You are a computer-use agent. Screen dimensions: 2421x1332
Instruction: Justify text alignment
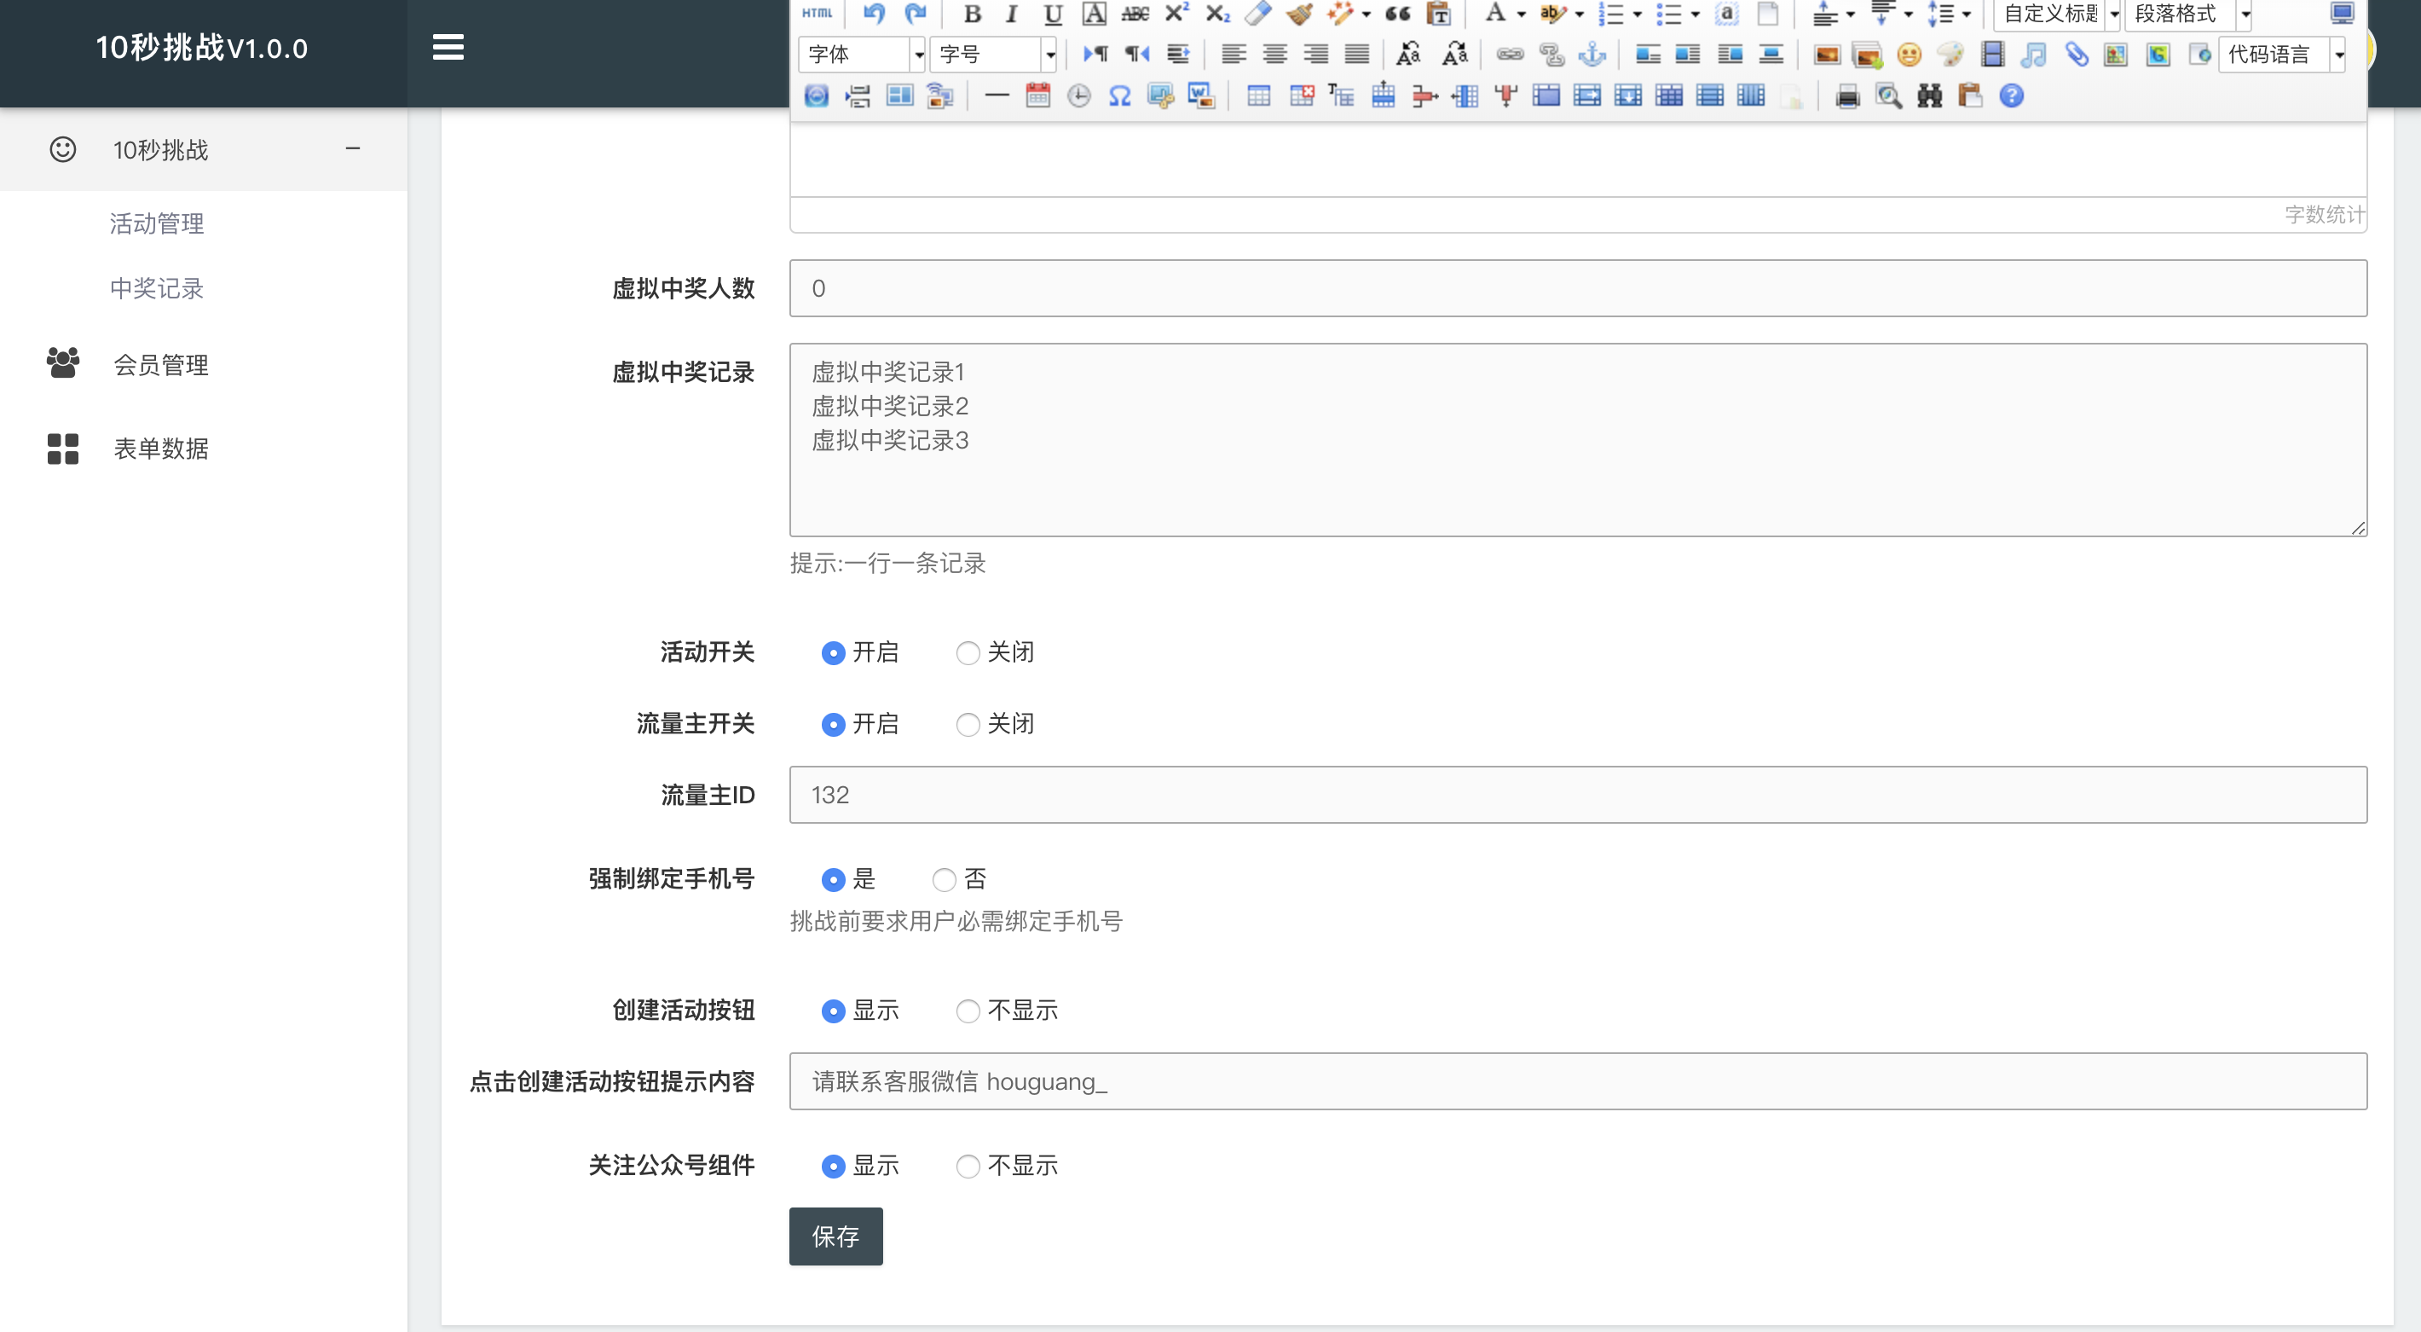coord(1356,55)
